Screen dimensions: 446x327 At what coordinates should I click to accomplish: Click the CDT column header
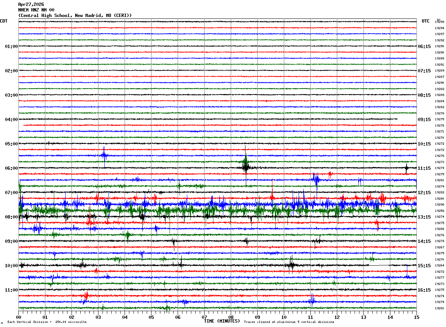click(4, 21)
